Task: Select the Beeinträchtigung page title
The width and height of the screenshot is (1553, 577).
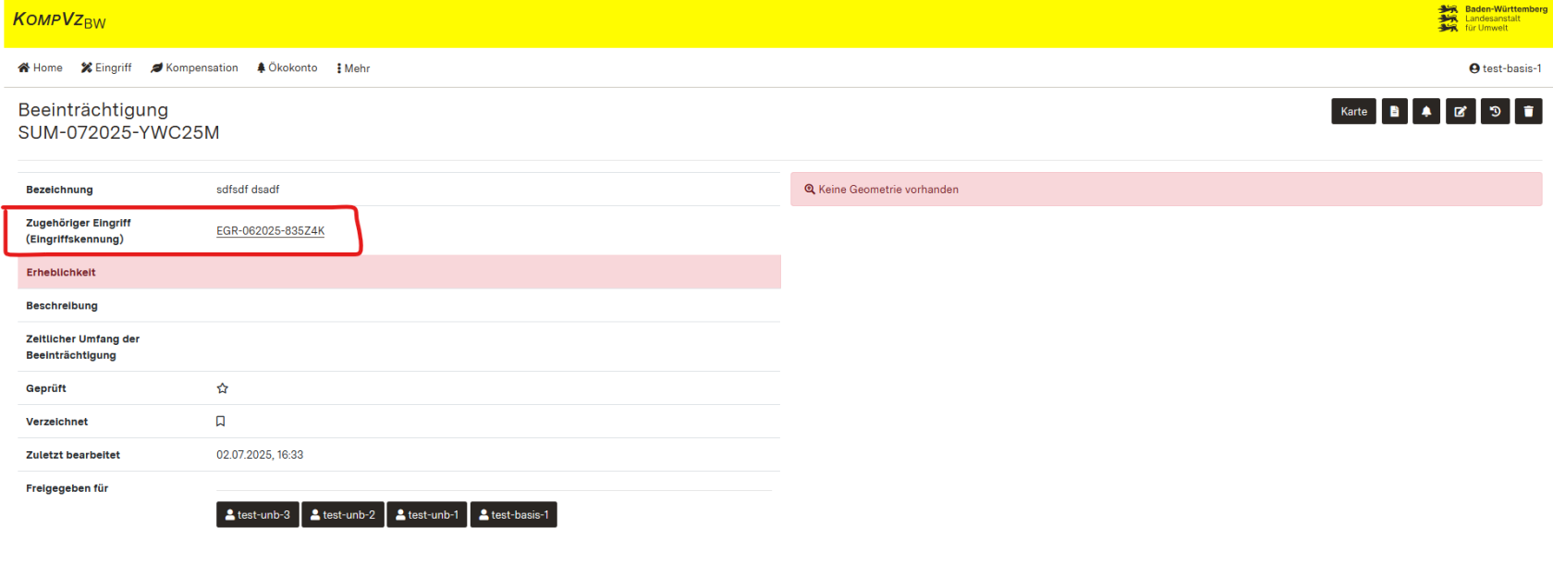Action: (93, 110)
